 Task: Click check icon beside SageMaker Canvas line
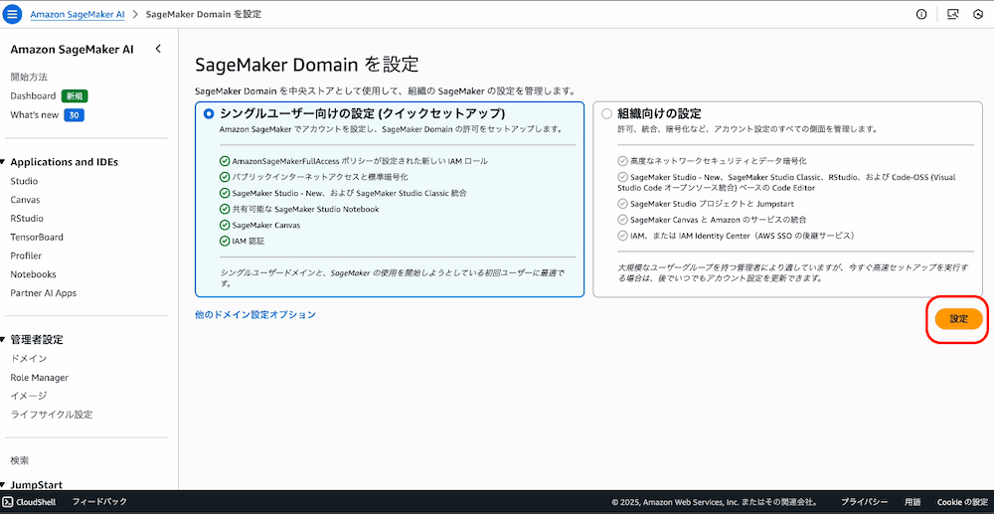(x=225, y=225)
